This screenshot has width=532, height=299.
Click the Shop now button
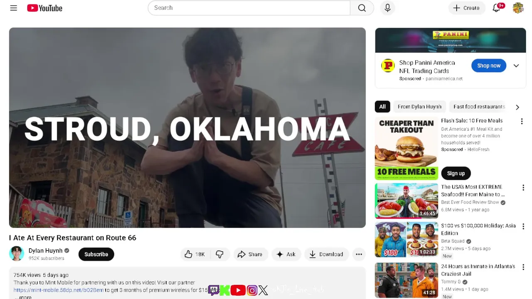(489, 66)
